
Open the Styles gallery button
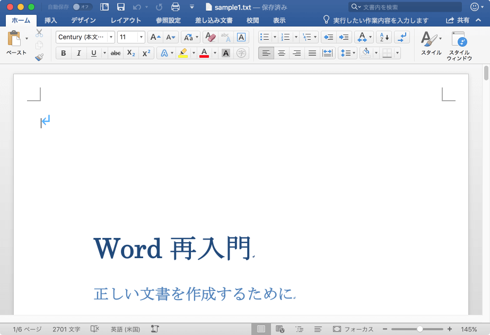[x=431, y=43]
